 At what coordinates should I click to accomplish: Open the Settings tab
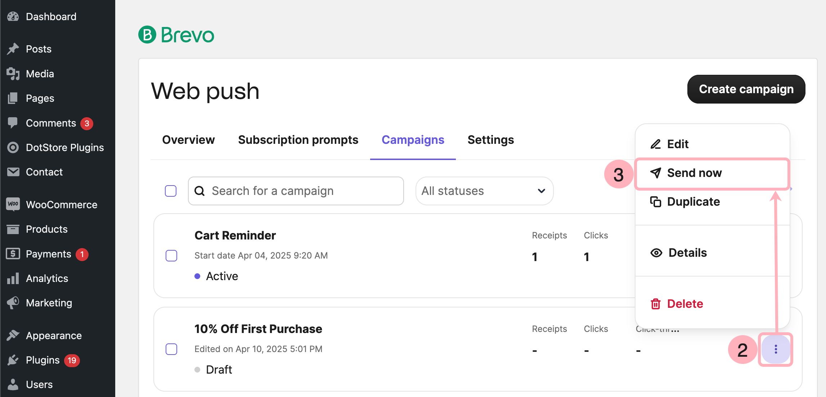491,140
